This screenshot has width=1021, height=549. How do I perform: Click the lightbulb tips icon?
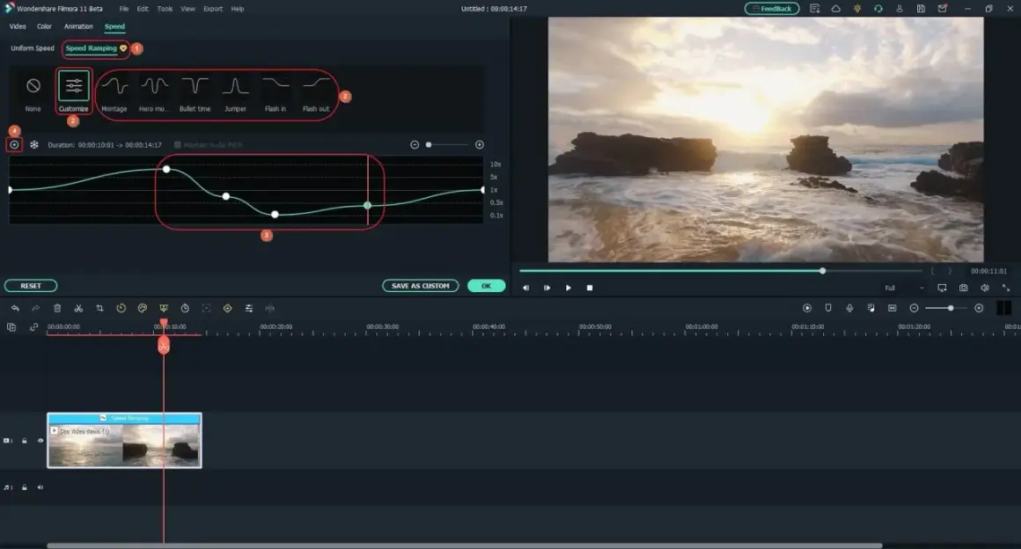pyautogui.click(x=857, y=9)
